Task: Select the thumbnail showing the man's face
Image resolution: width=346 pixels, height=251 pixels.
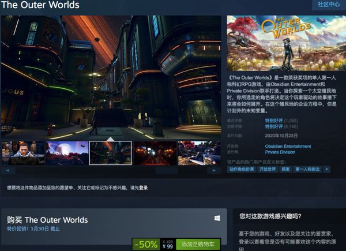Action: 24,153
